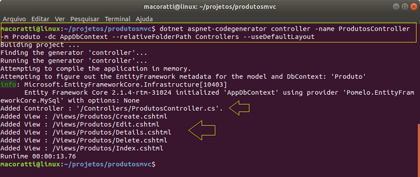Open the Ajuda menu
Image resolution: width=420 pixels, height=177 pixels.
(144, 19)
